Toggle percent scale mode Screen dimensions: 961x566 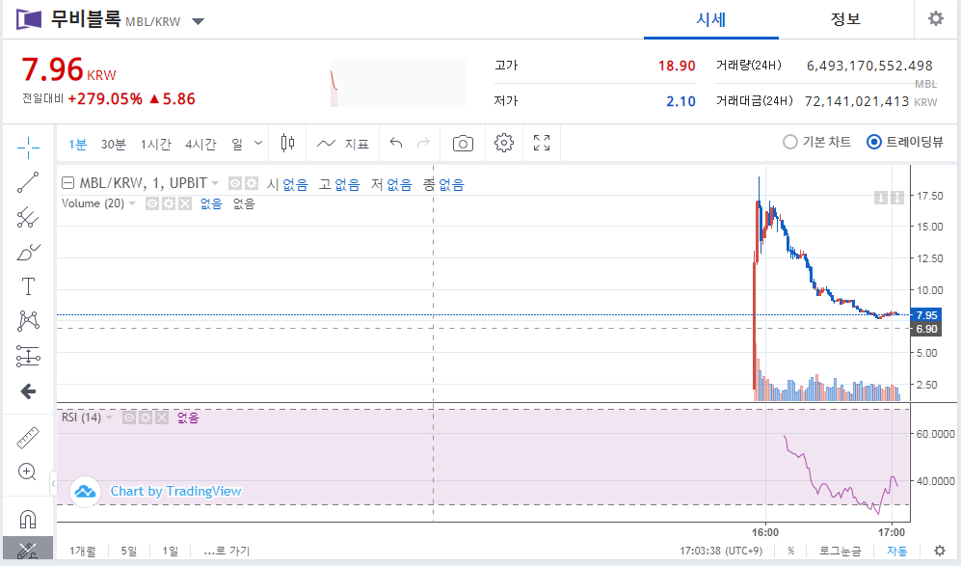coord(790,551)
